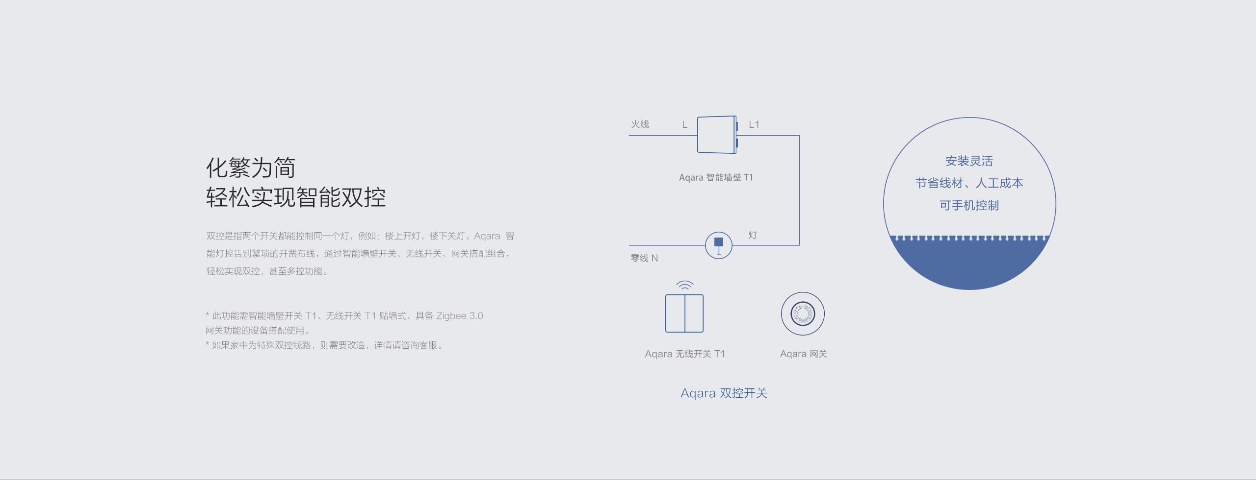Click the Aqara gateway hub icon
This screenshot has height=480, width=1256.
pos(803,313)
